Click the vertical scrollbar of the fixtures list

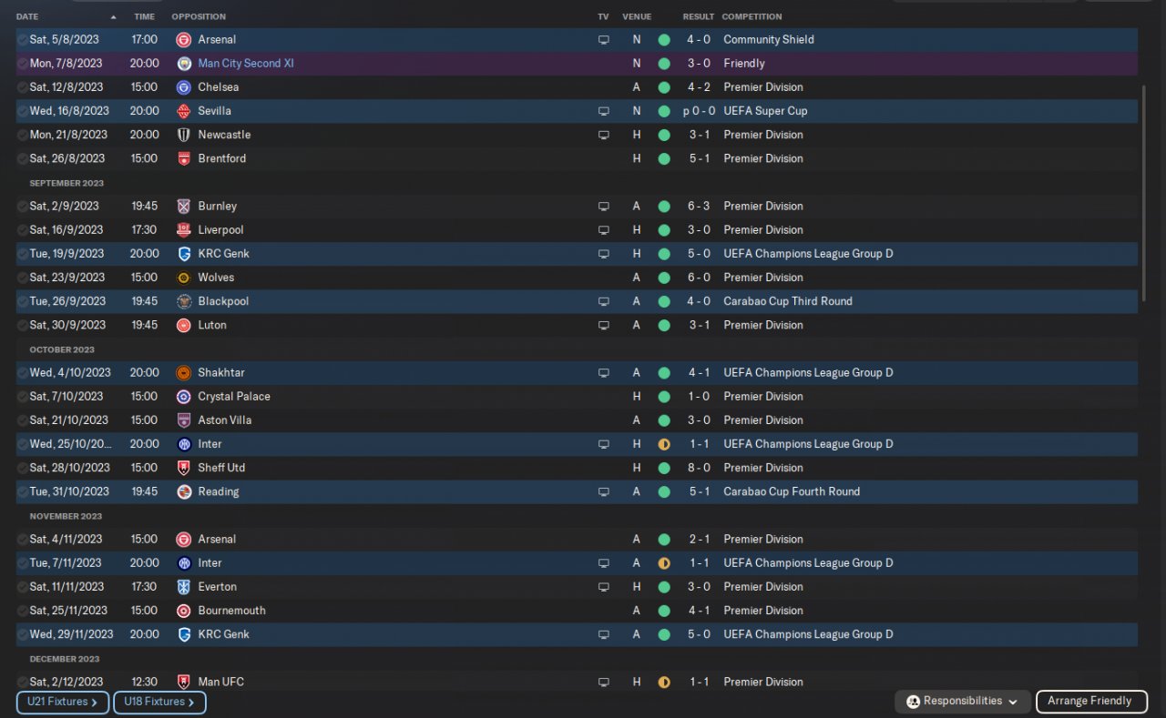1144,193
